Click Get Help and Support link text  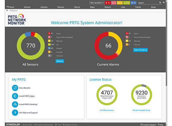pyautogui.click(x=28, y=113)
